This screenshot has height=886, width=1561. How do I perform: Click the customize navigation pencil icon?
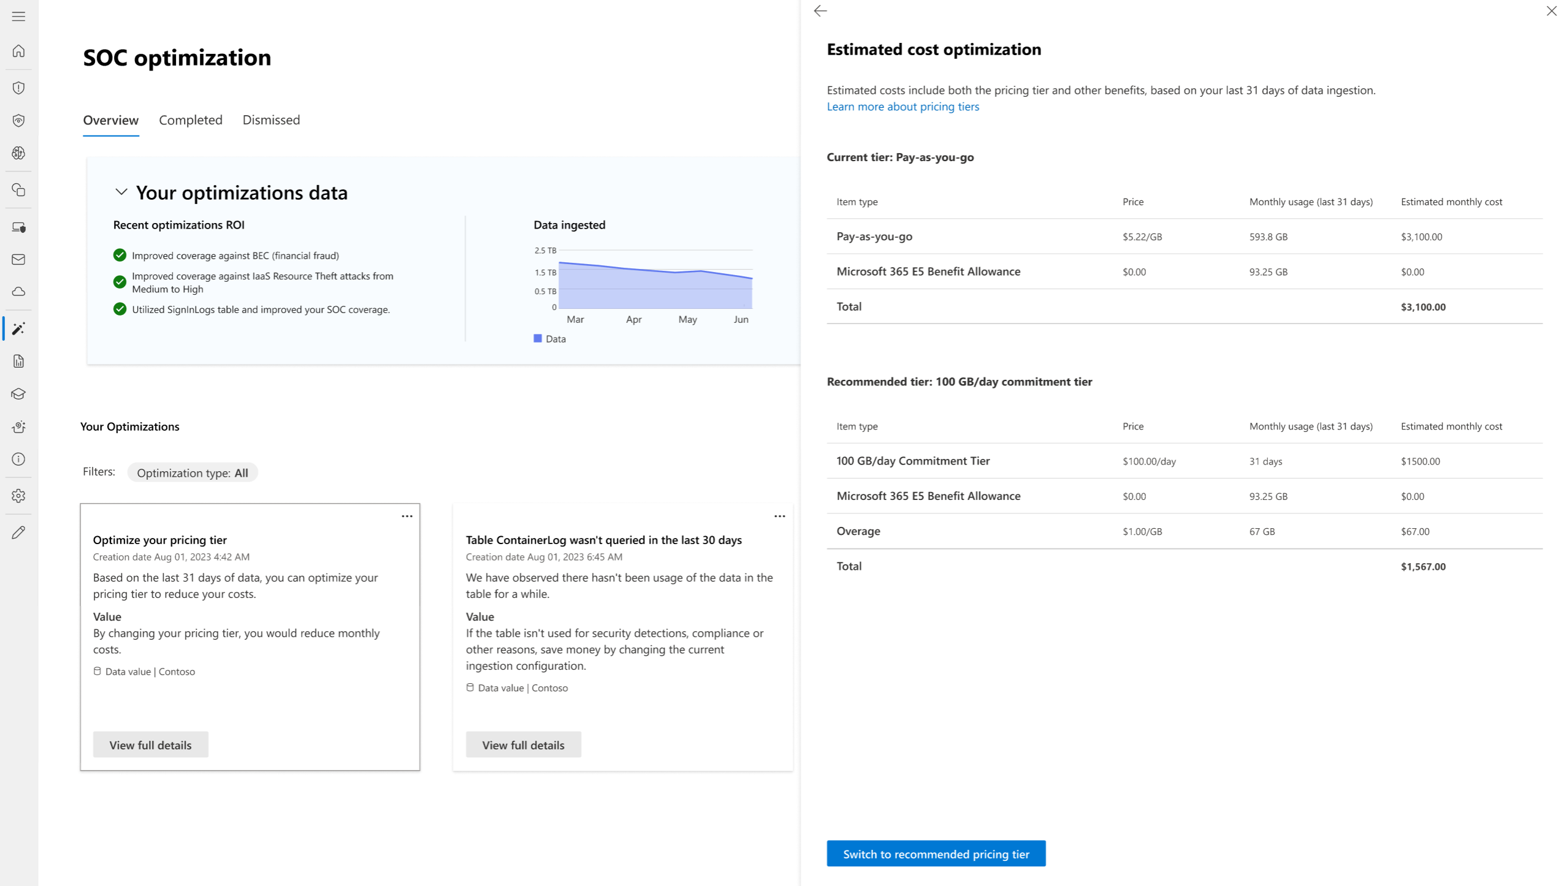18,532
